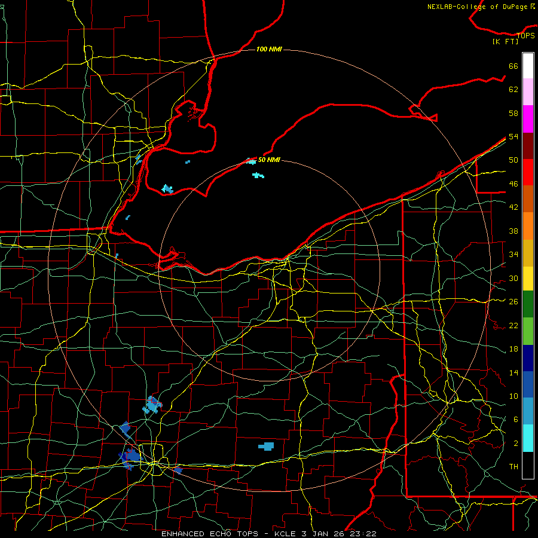Pick the orange swatch beside 38
The image size is (538, 538).
point(528,226)
